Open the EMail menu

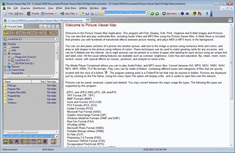pos(59,8)
